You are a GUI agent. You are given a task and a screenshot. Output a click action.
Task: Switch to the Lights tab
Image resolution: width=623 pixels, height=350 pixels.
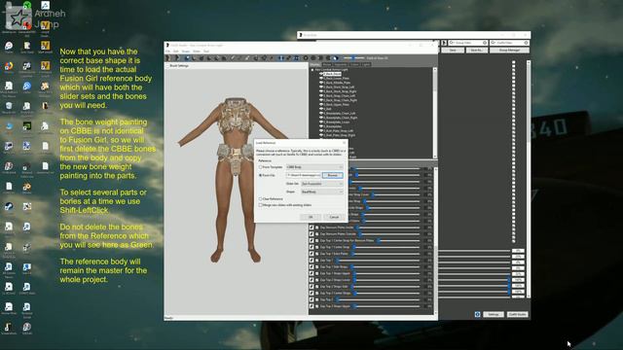(366, 64)
